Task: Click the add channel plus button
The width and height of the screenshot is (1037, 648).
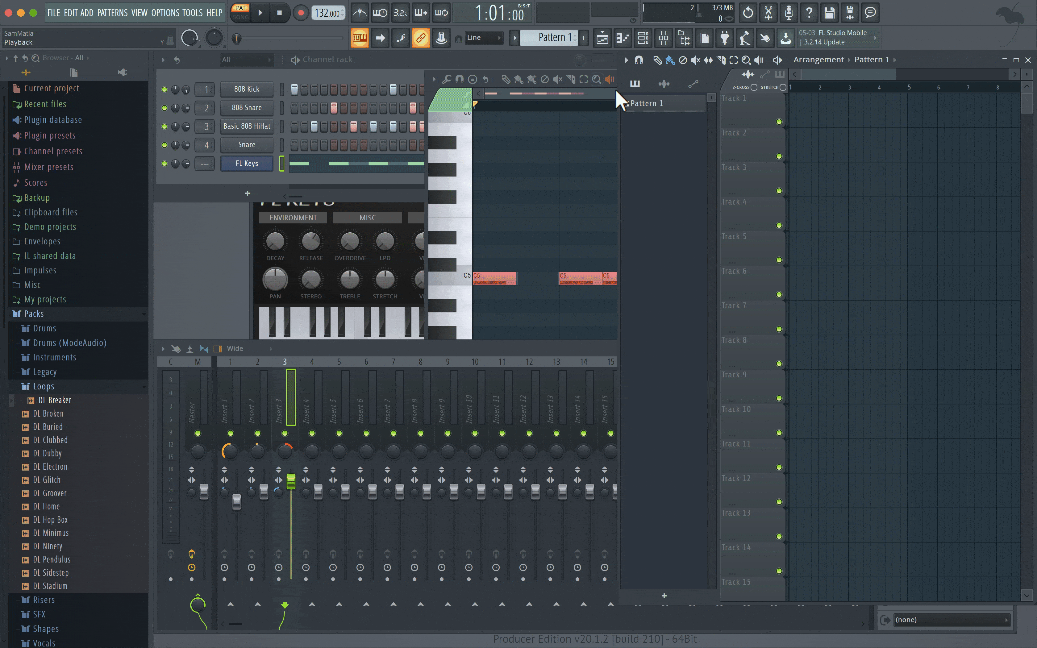Action: pos(247,193)
